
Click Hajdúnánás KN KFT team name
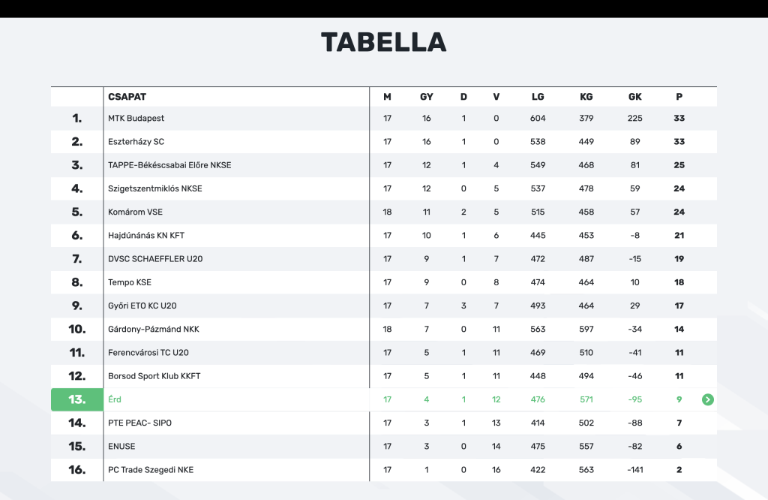coord(146,236)
